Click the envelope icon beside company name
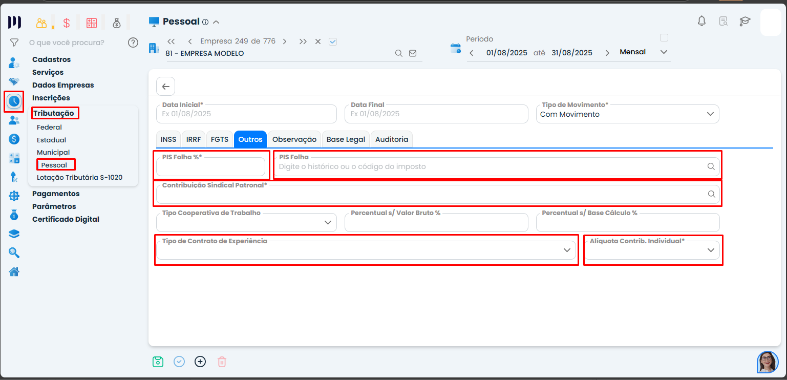 413,53
